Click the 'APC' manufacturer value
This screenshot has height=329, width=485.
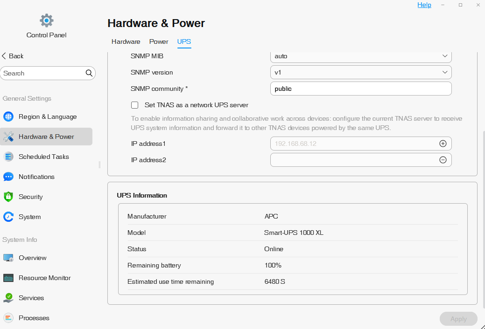point(271,216)
